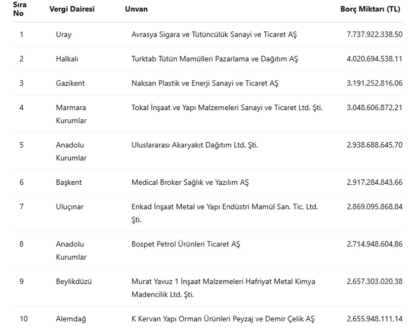Select debt amount 7.737.922.338,50
Image resolution: width=415 pixels, height=334 pixels.
tap(375, 34)
